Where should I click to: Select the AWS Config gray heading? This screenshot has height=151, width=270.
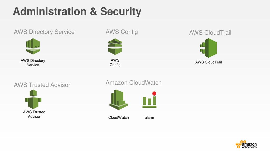122,32
